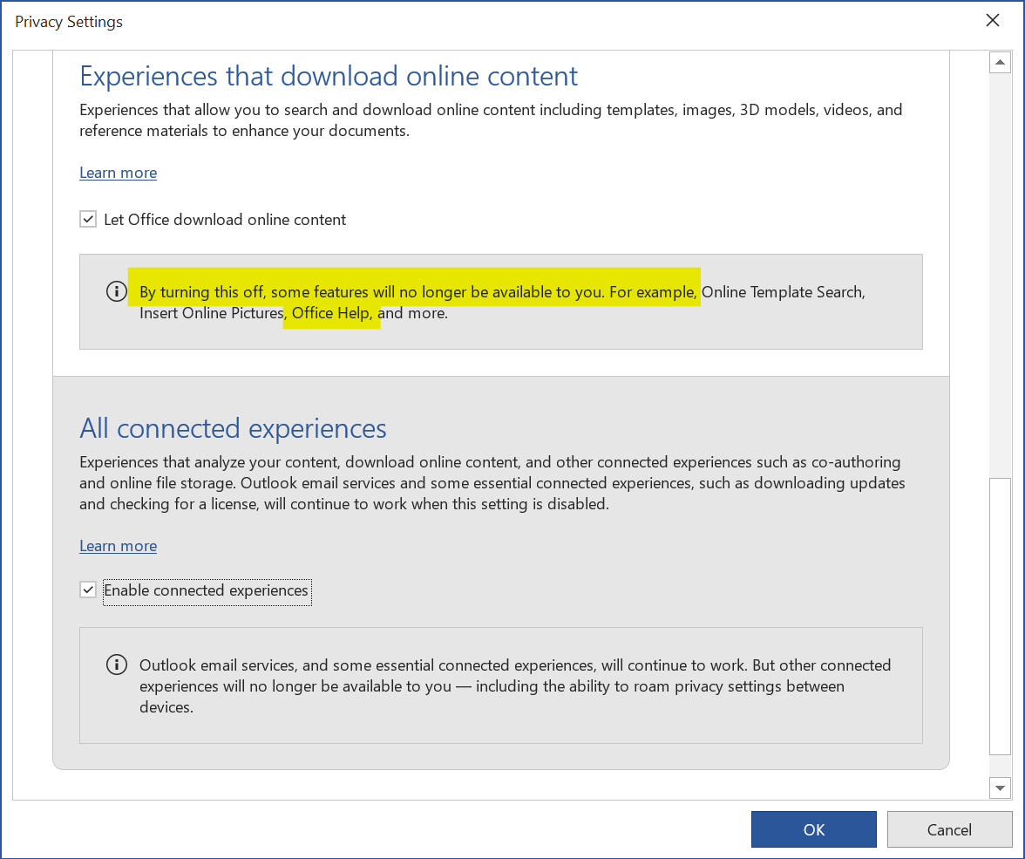
Task: Open Learn more under download online content
Action: pos(118,173)
